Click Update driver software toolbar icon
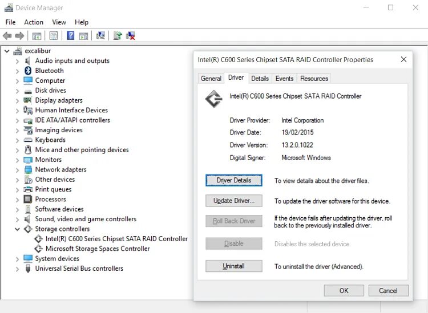Screen dimensions: 428x313 coord(118,36)
